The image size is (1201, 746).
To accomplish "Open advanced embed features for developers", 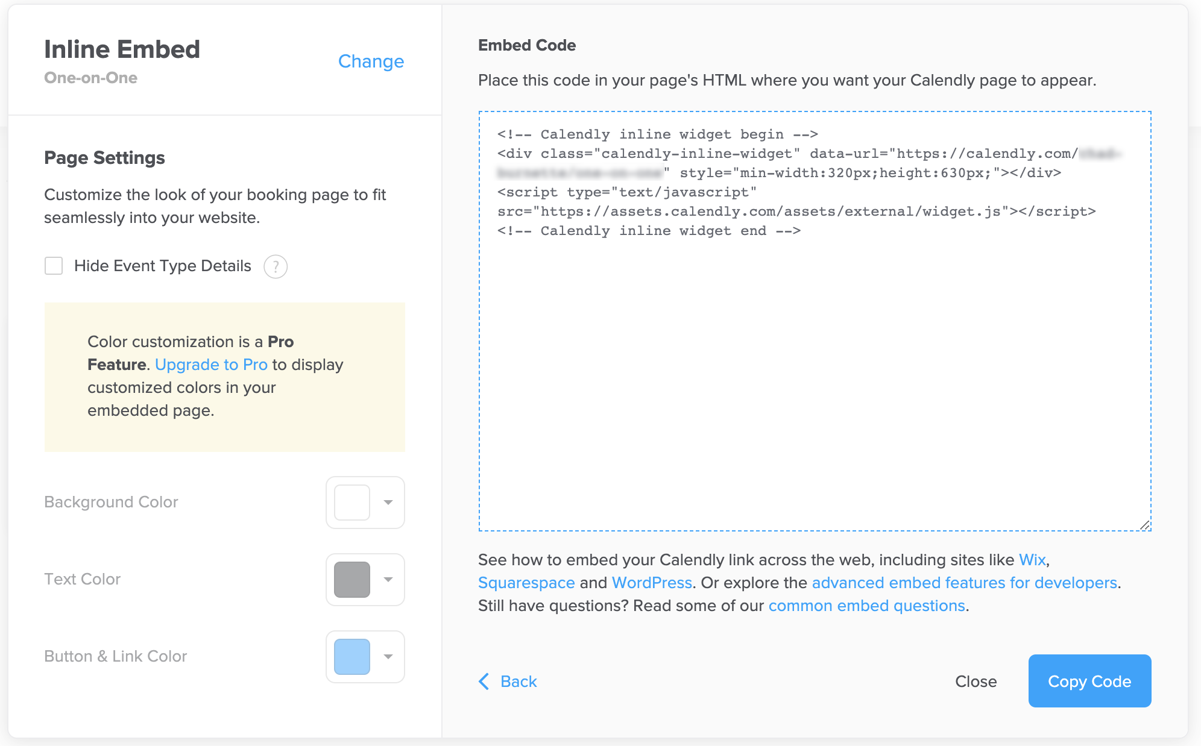I will 965,583.
